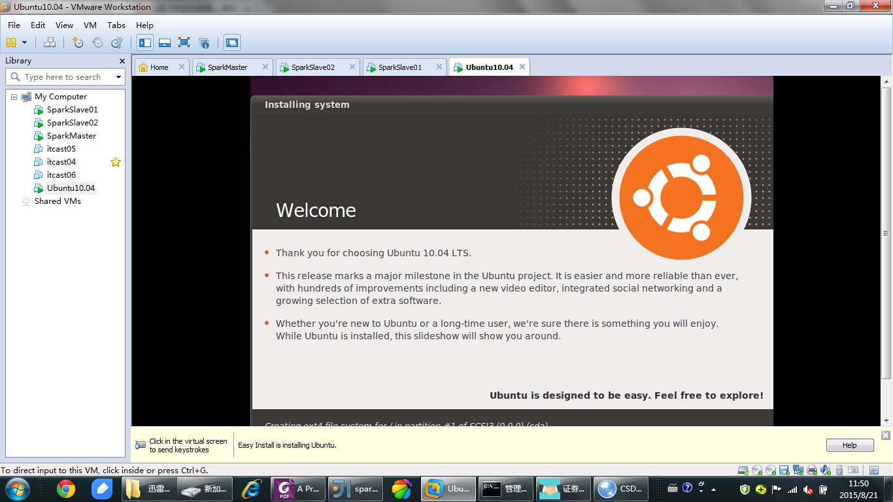The image size is (893, 502).
Task: Open the Tabs menu
Action: pos(116,25)
